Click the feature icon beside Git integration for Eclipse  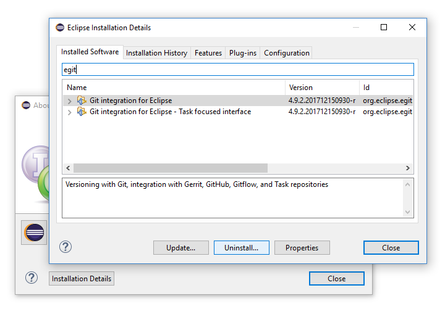(x=82, y=101)
